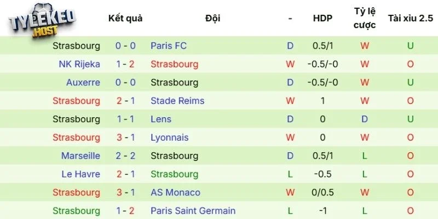The image size is (438, 219).
Task: Click the Lens team name
Action: click(x=161, y=119)
